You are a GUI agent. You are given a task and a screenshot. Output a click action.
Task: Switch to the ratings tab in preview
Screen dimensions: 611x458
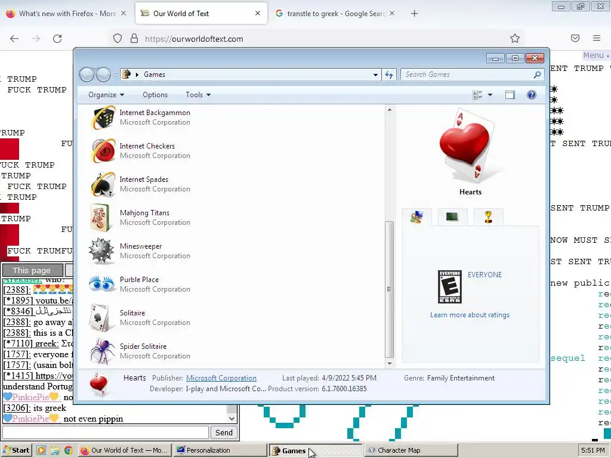click(x=416, y=216)
